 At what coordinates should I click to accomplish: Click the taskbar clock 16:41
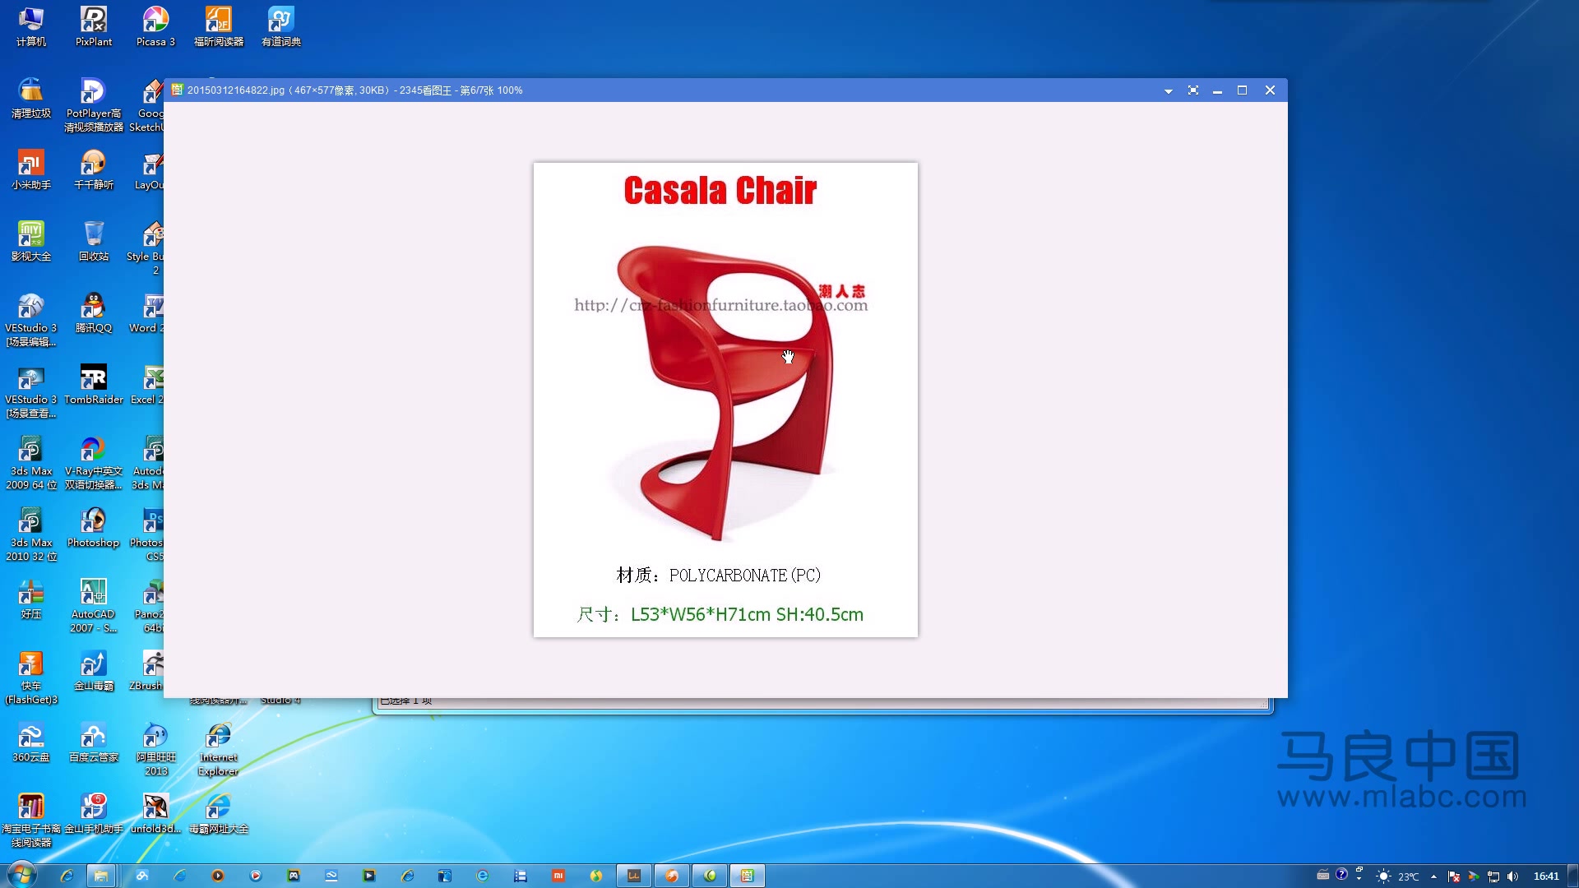coord(1546,876)
